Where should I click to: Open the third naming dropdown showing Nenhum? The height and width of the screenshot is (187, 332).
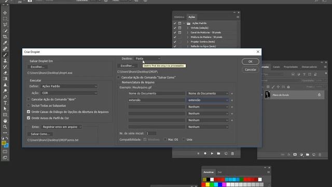(x=208, y=107)
